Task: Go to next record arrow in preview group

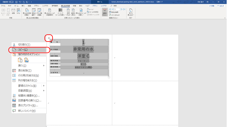Action: (x=121, y=9)
